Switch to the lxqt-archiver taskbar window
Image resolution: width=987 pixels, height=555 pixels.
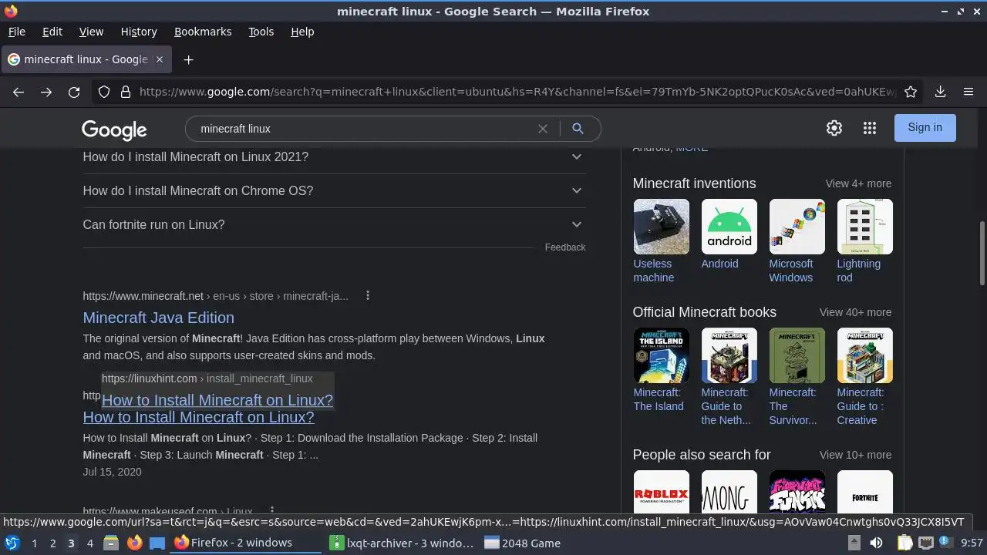(402, 543)
